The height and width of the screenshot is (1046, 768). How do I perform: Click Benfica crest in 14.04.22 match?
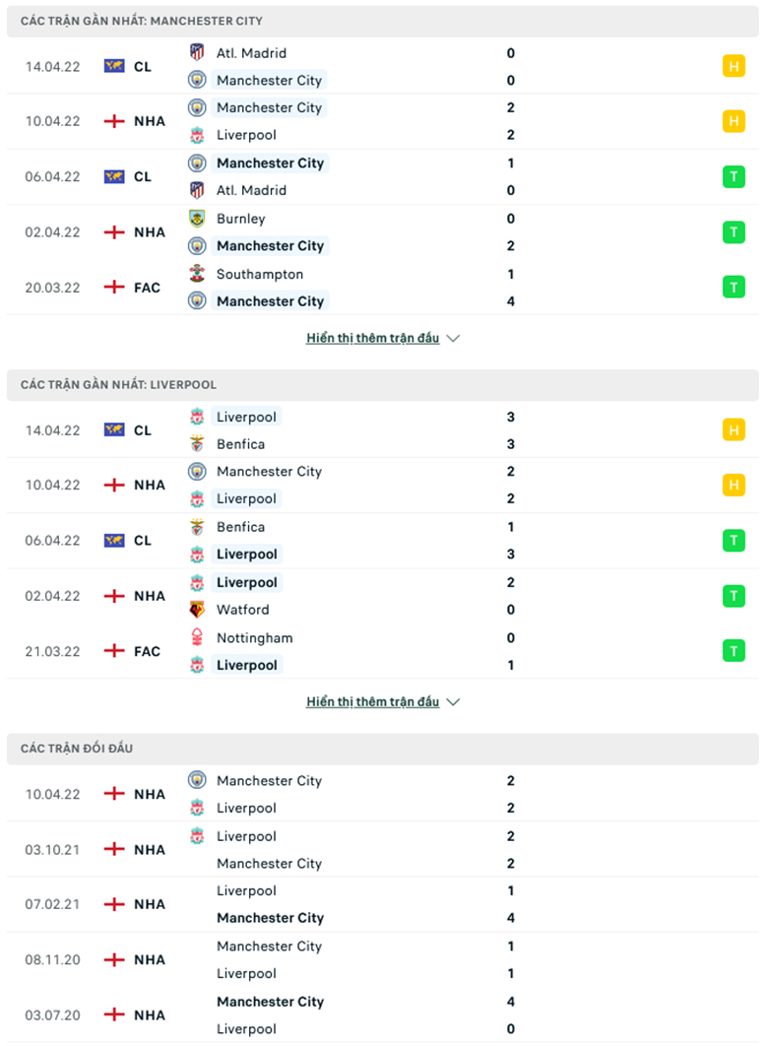pyautogui.click(x=197, y=443)
